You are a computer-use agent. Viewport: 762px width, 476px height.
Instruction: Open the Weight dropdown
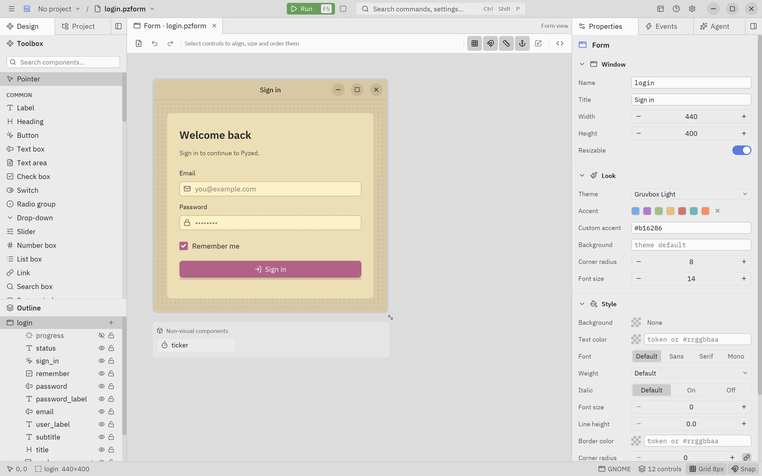691,373
